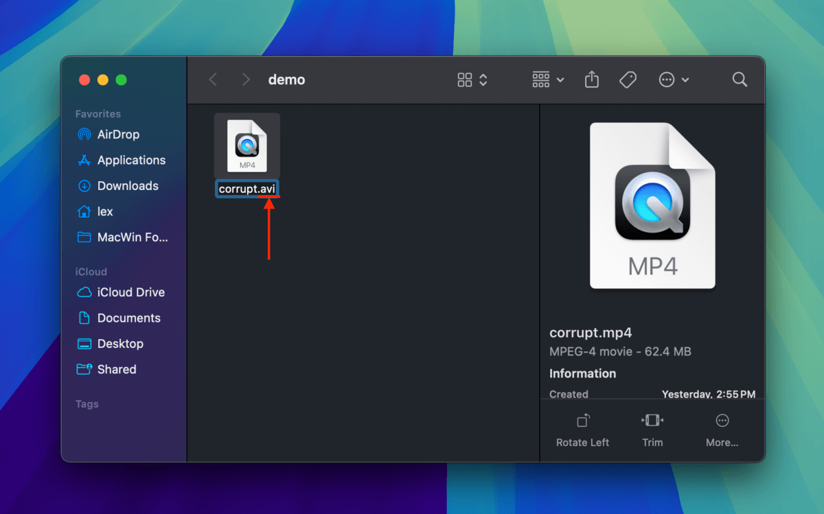Open Desktop in the sidebar

click(124, 344)
